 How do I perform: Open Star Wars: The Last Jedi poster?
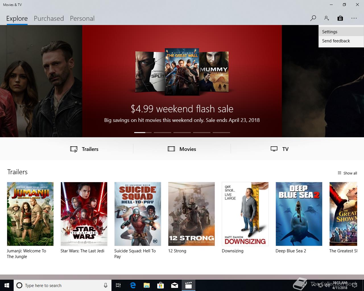pyautogui.click(x=84, y=214)
